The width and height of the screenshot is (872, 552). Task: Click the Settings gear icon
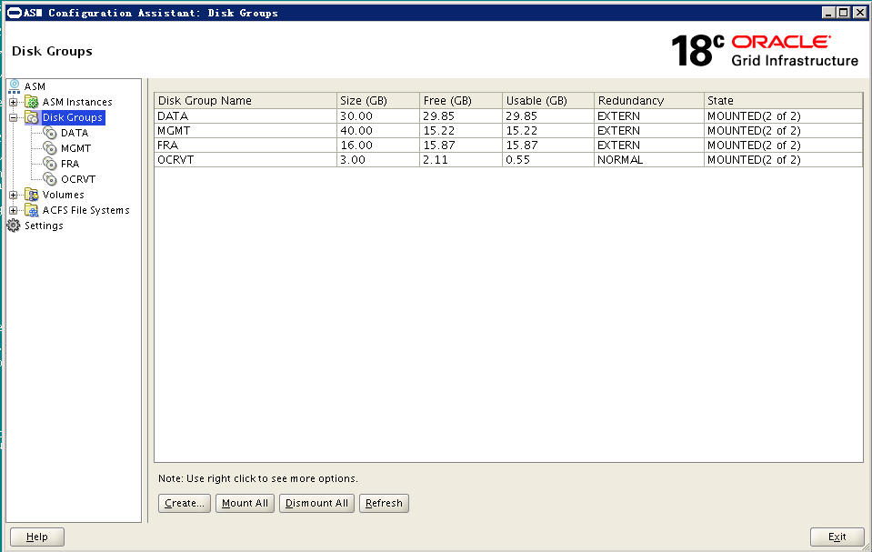[x=14, y=226]
